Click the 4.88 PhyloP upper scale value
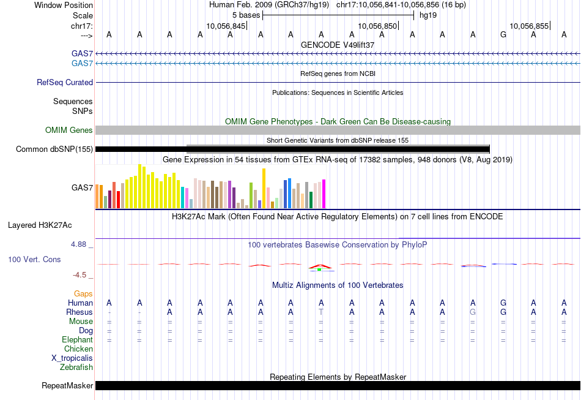581x400 pixels. pos(78,244)
